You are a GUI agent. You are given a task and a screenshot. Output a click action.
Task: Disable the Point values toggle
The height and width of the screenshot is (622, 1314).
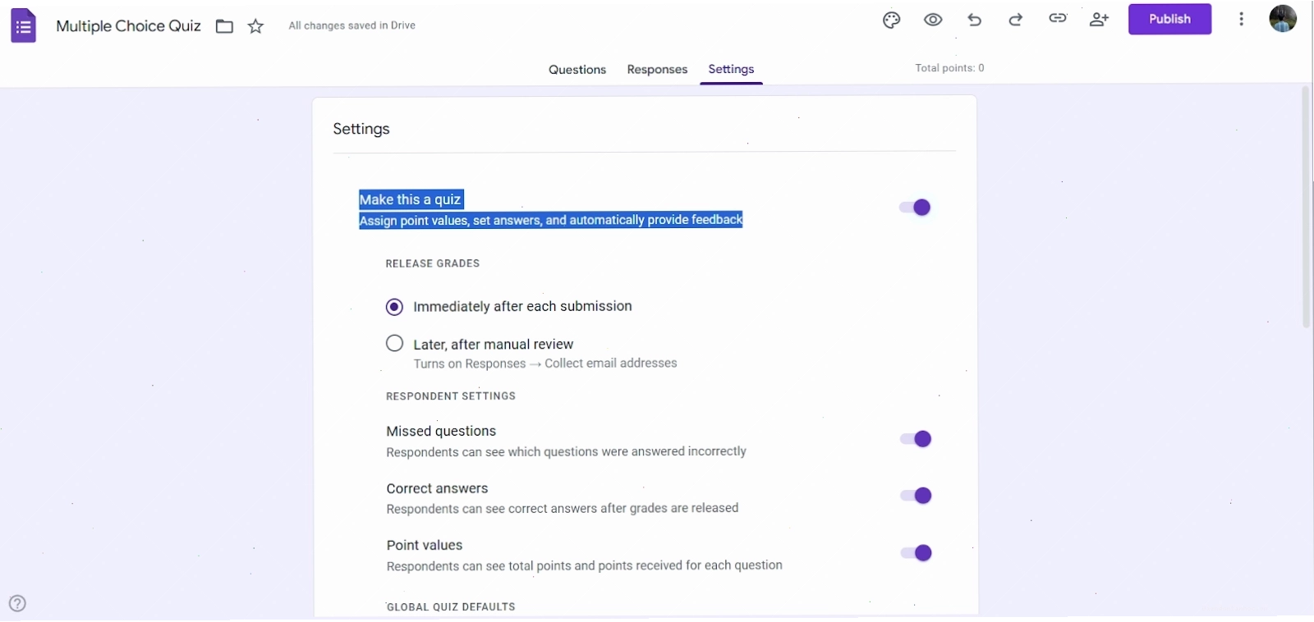(916, 553)
